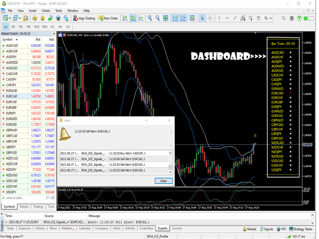This screenshot has height=239, width=319.
Task: Switch to M15 timeframe
Action: pyautogui.click(x=36, y=27)
